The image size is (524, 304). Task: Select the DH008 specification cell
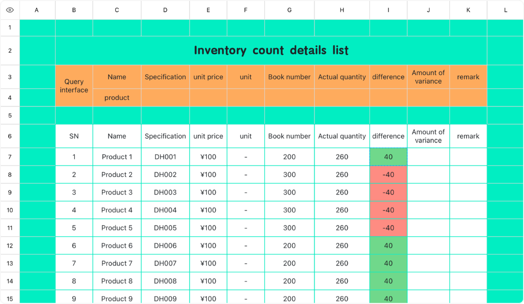point(165,281)
